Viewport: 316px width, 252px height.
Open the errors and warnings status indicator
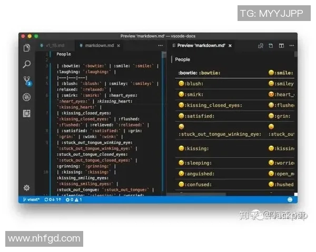(x=72, y=199)
